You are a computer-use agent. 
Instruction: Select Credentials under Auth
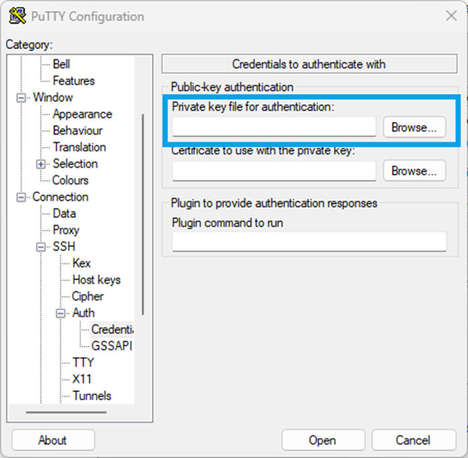pyautogui.click(x=112, y=329)
